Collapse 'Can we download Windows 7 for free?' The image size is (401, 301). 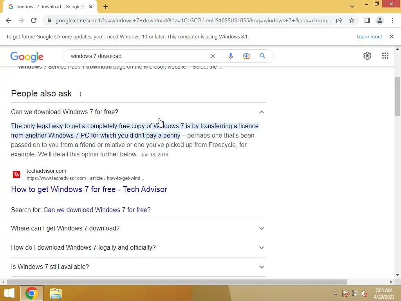click(x=138, y=112)
